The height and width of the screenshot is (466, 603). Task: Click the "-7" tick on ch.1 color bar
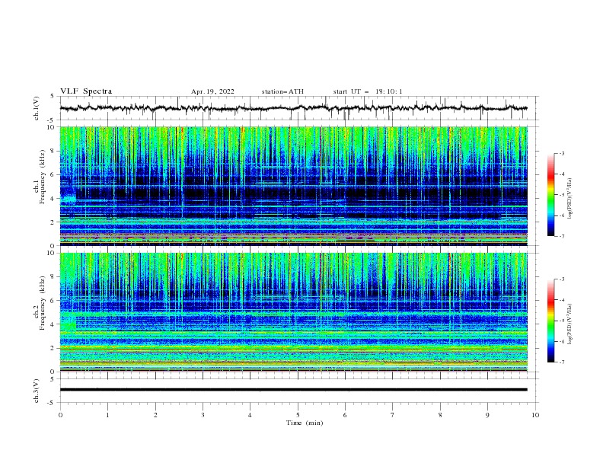pyautogui.click(x=561, y=236)
